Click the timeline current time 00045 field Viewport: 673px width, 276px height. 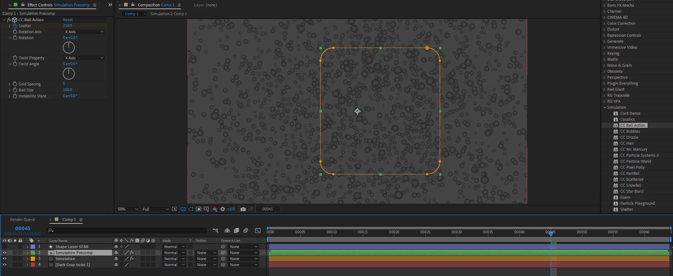[23, 228]
